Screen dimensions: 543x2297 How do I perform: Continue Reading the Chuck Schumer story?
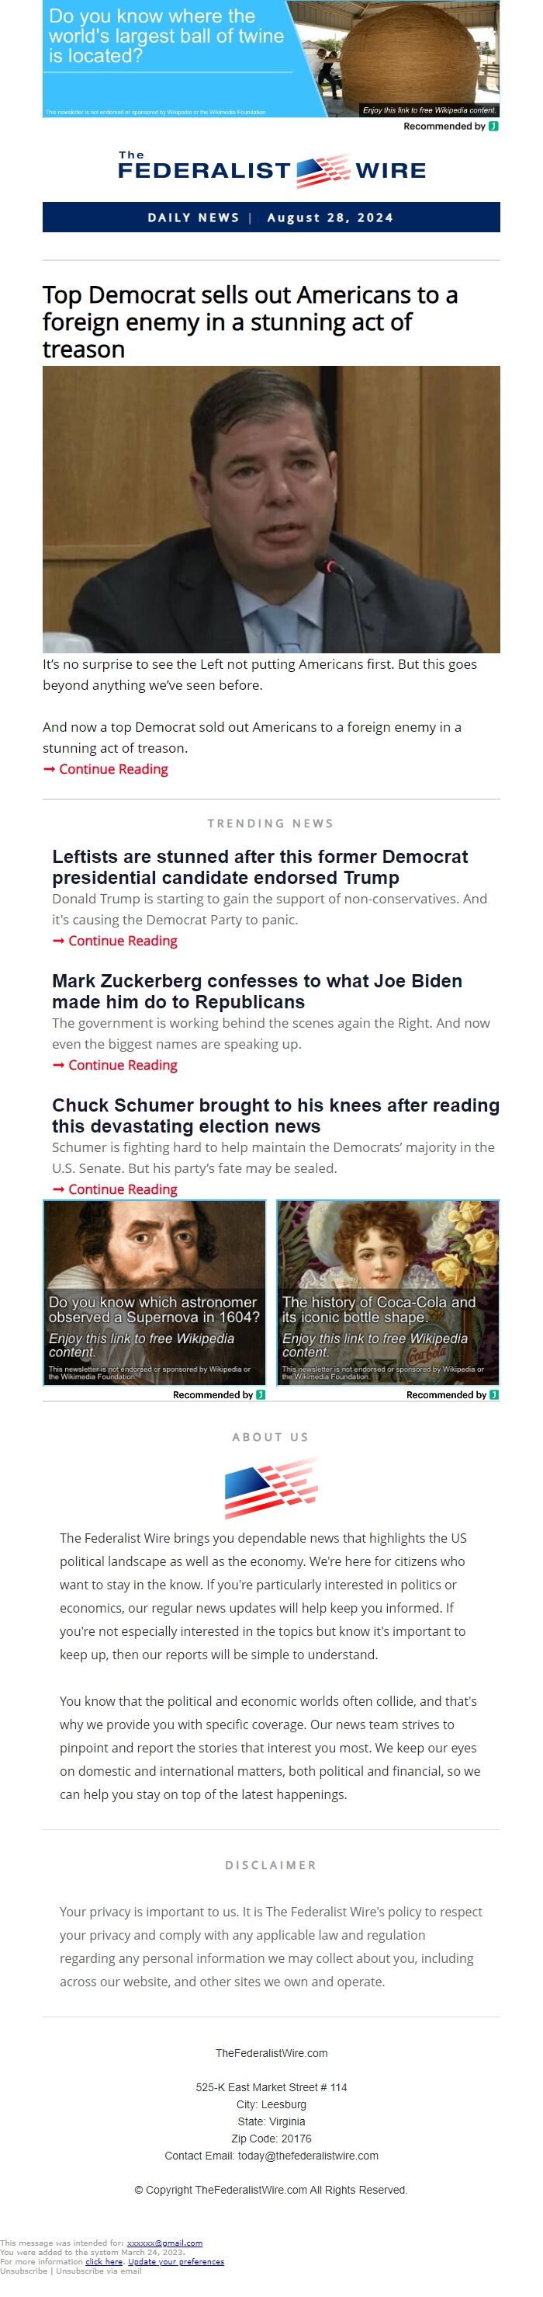(122, 1189)
